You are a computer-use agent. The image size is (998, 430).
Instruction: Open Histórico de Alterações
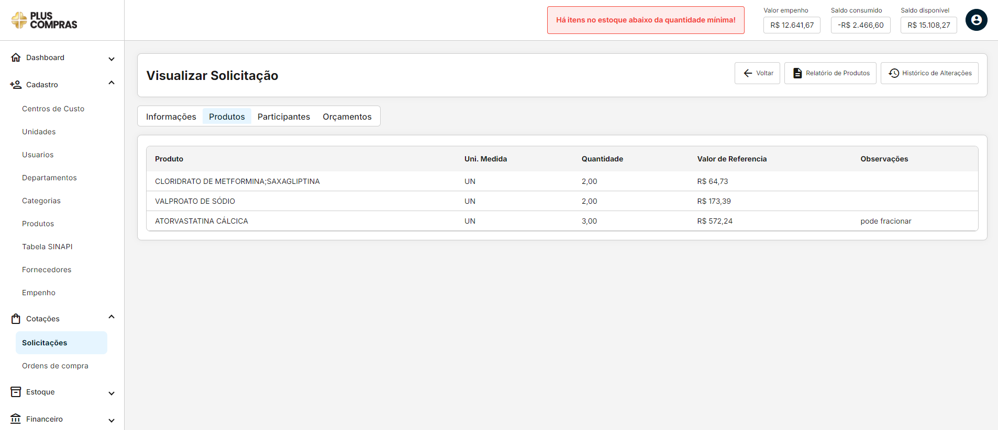click(929, 73)
